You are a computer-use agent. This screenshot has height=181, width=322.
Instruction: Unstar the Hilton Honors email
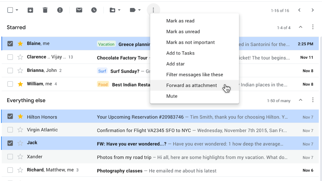coord(20,117)
